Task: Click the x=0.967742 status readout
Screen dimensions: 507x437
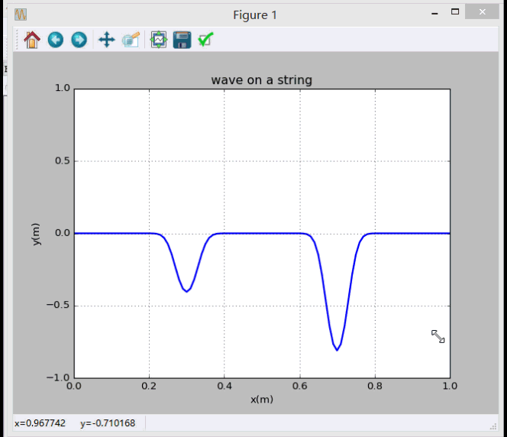Action: point(40,423)
